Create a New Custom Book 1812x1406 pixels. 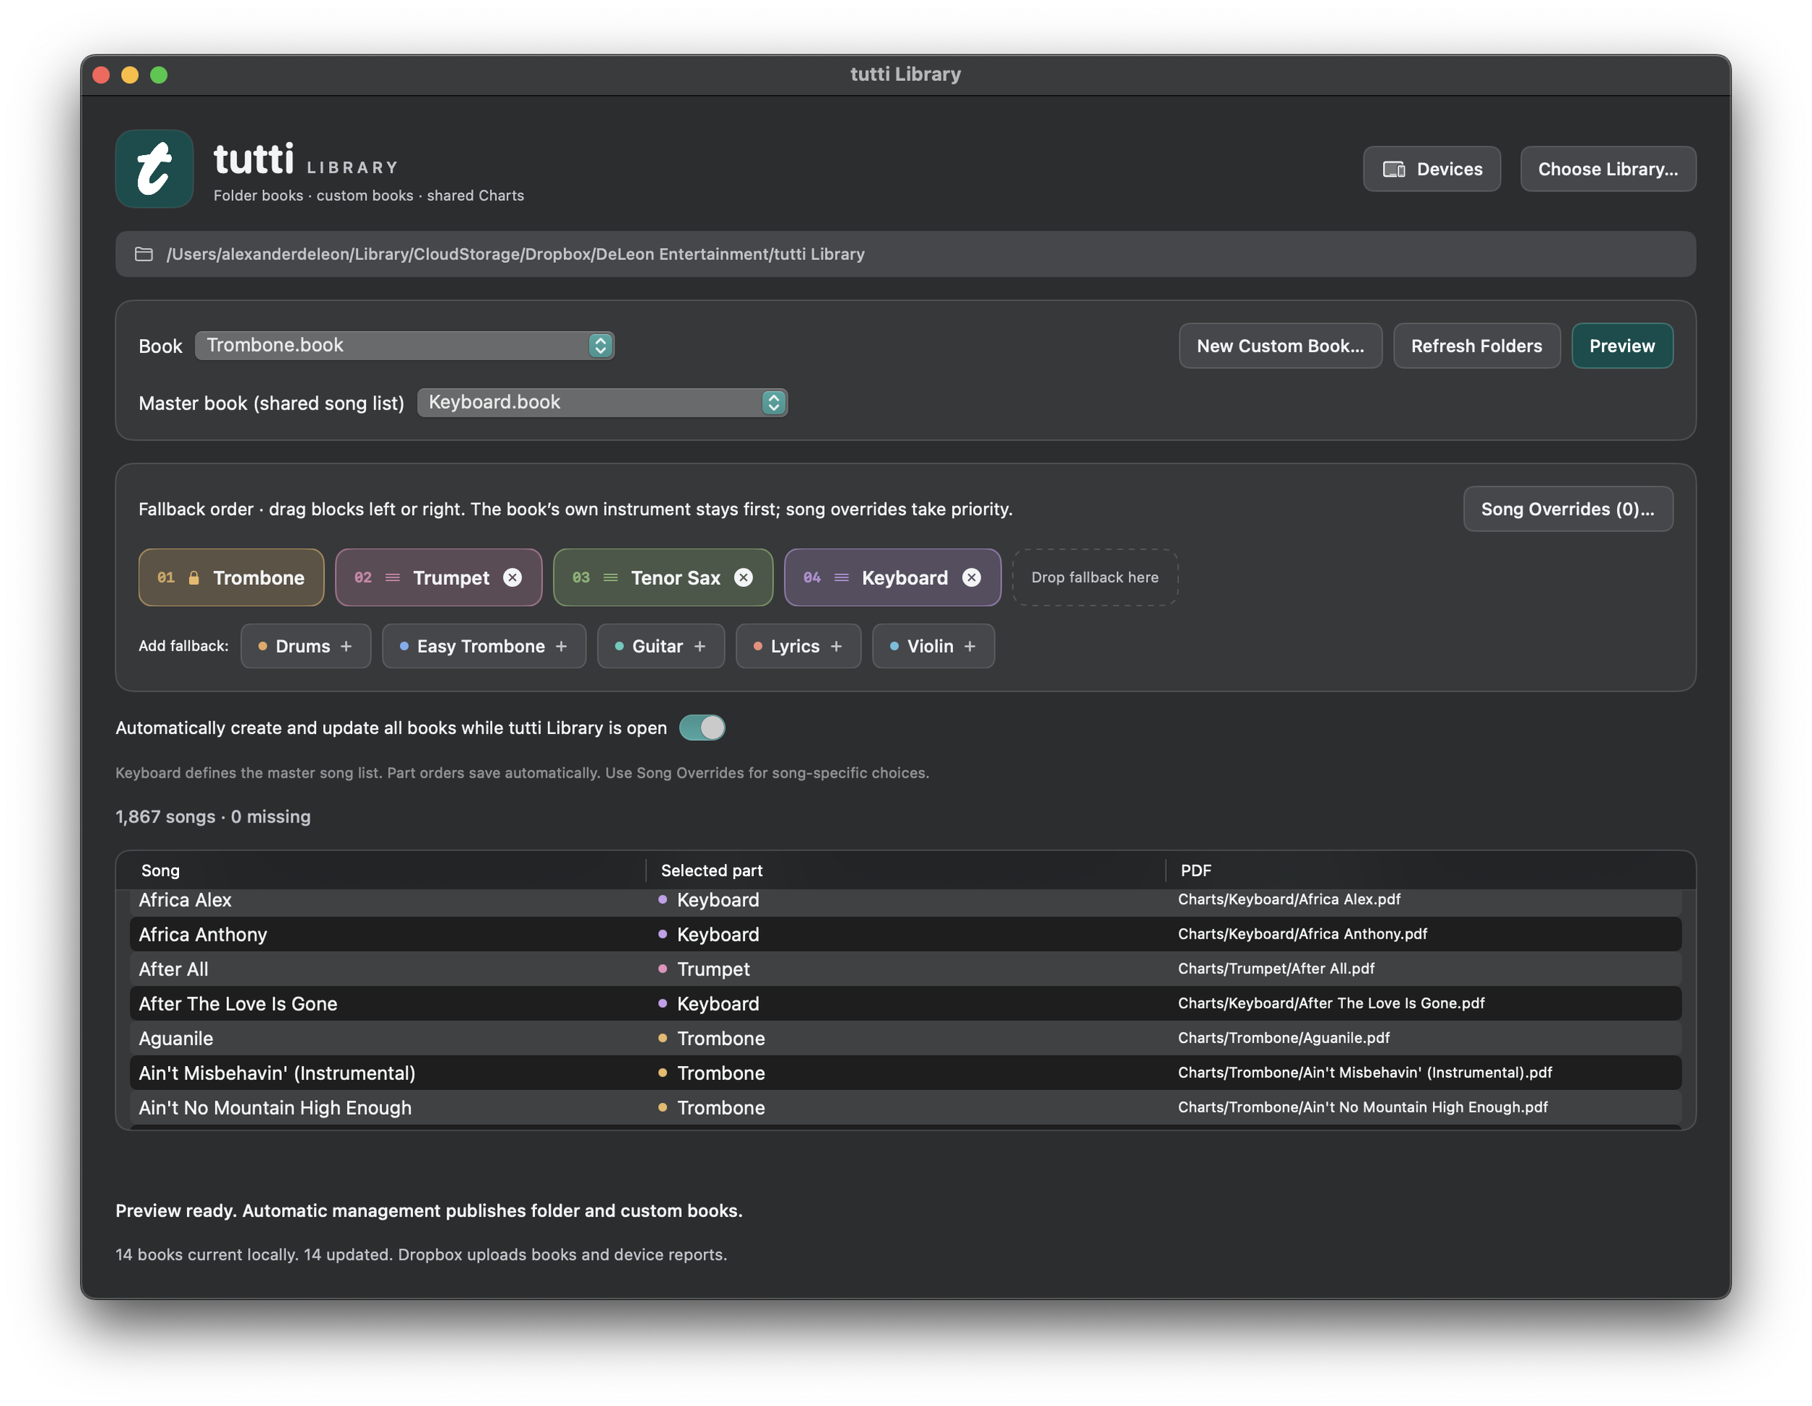pyautogui.click(x=1280, y=346)
